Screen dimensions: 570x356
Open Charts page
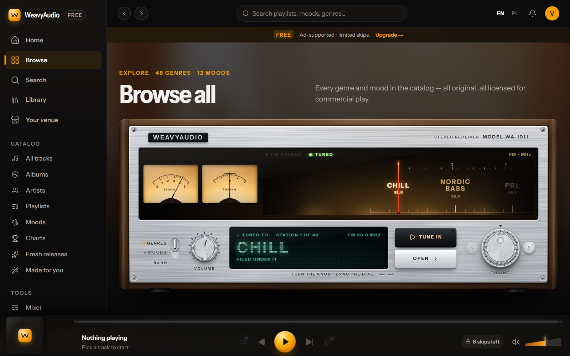point(53,238)
